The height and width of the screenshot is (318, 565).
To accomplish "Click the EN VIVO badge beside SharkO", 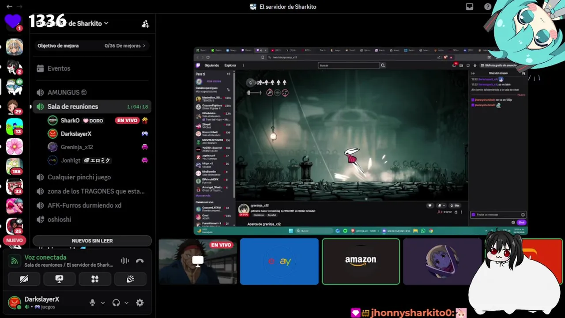I will point(127,120).
